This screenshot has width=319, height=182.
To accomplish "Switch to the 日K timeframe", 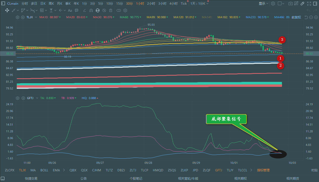I will click(43, 4).
